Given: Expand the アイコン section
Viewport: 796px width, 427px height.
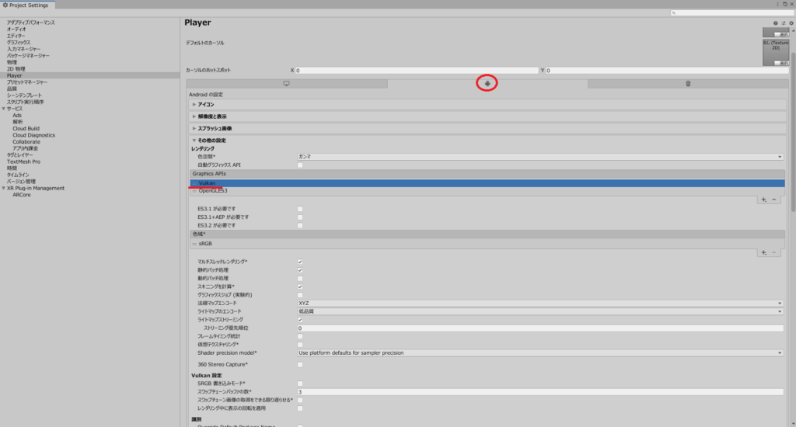Looking at the screenshot, I should tap(487, 105).
